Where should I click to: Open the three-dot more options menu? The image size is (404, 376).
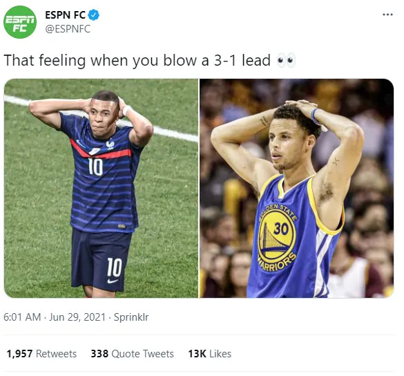tap(387, 15)
